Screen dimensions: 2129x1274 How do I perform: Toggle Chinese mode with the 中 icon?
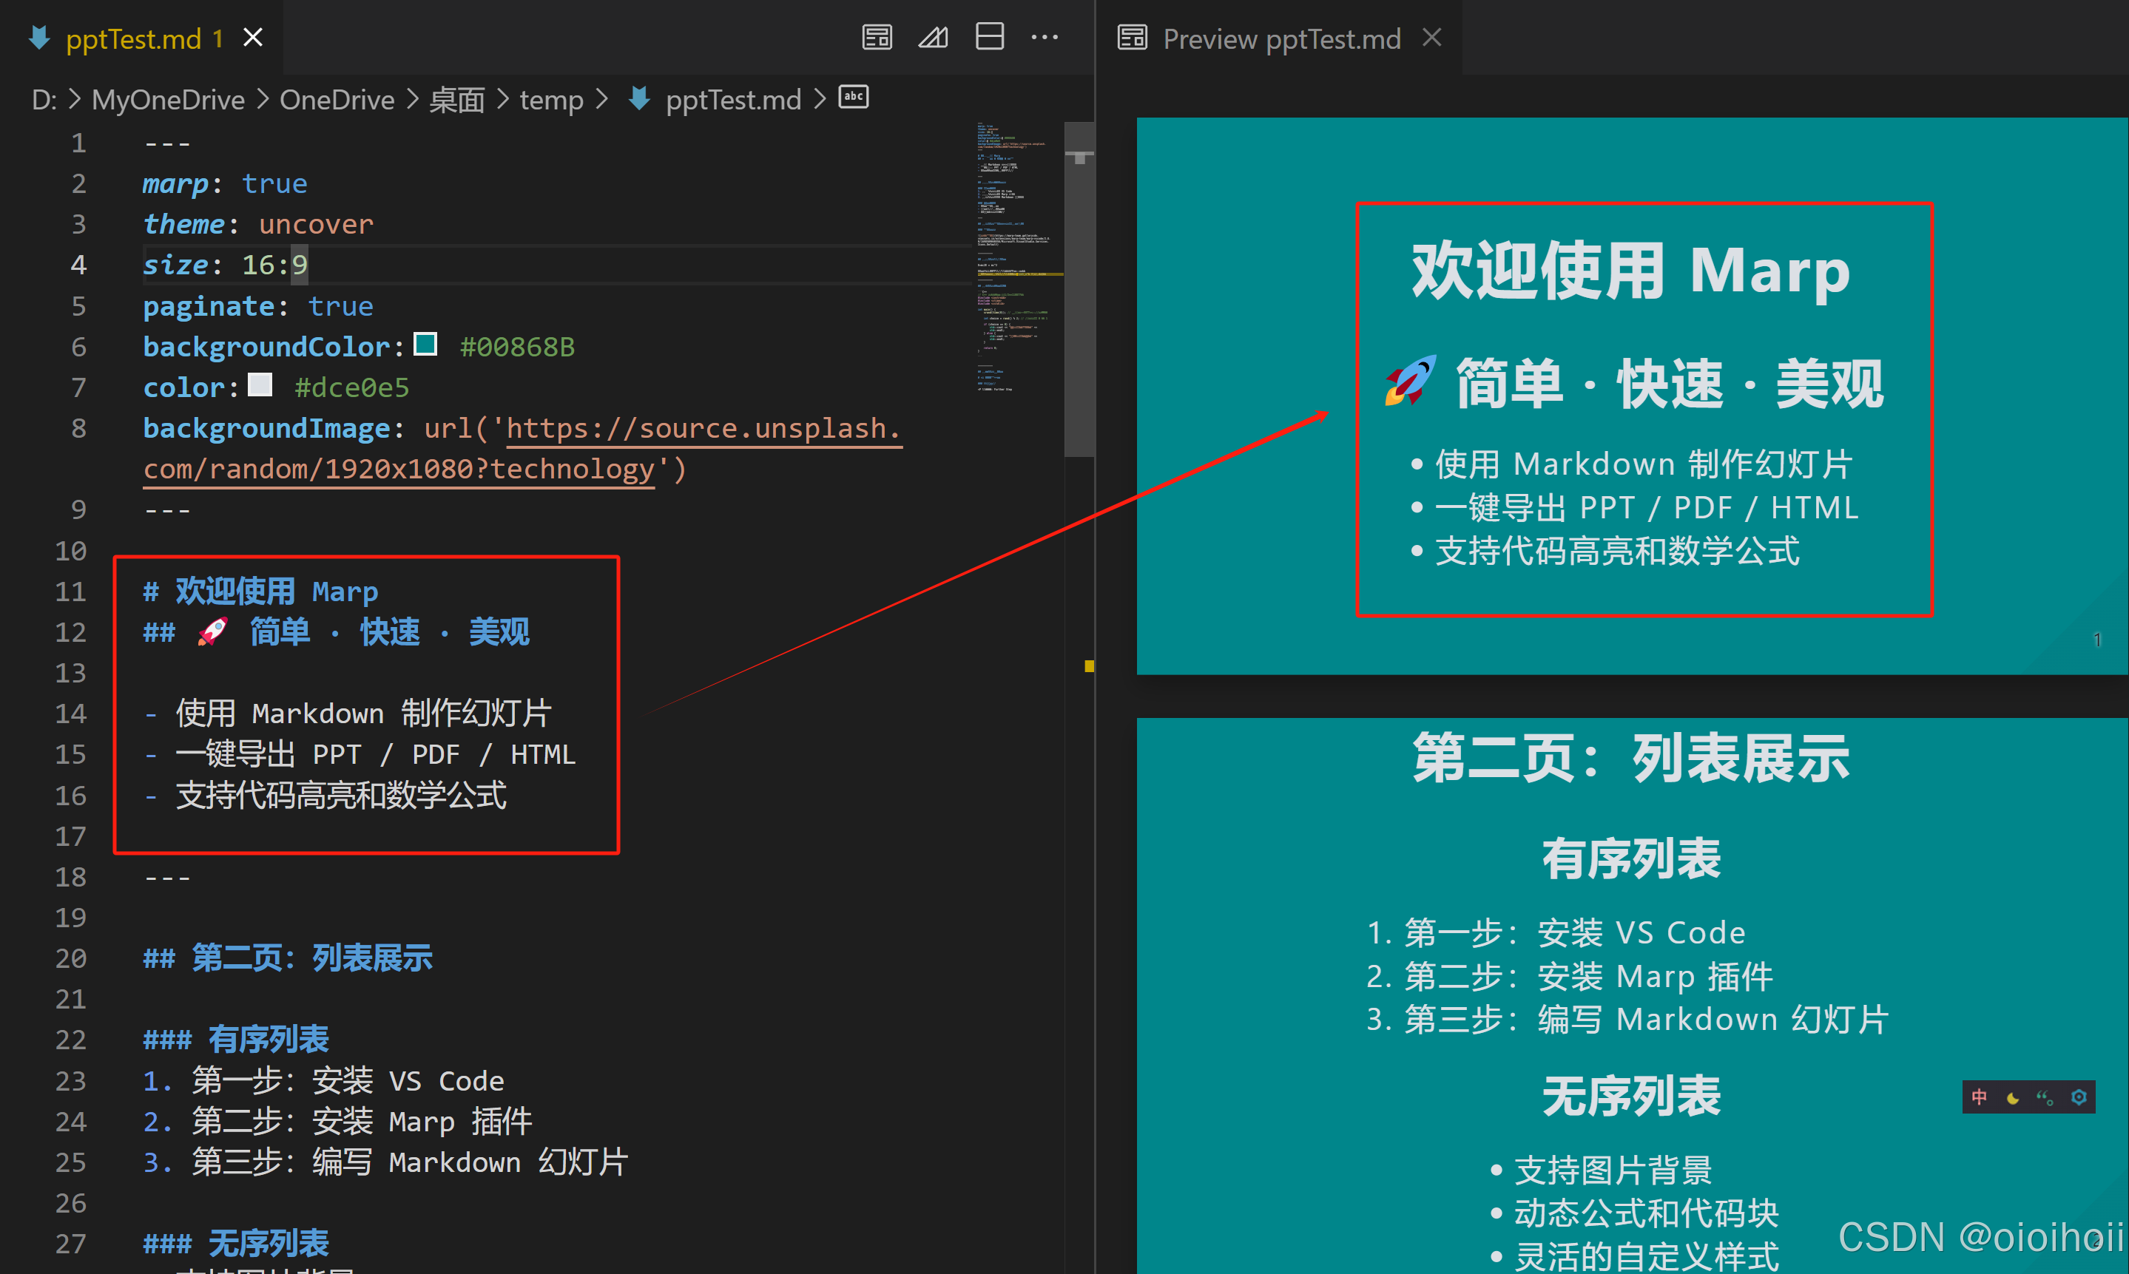[1980, 1097]
